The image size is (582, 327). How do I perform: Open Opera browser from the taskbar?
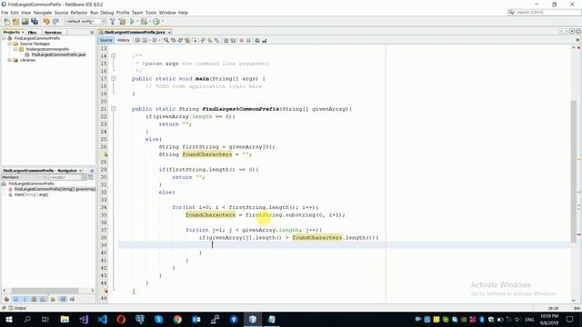click(x=121, y=319)
